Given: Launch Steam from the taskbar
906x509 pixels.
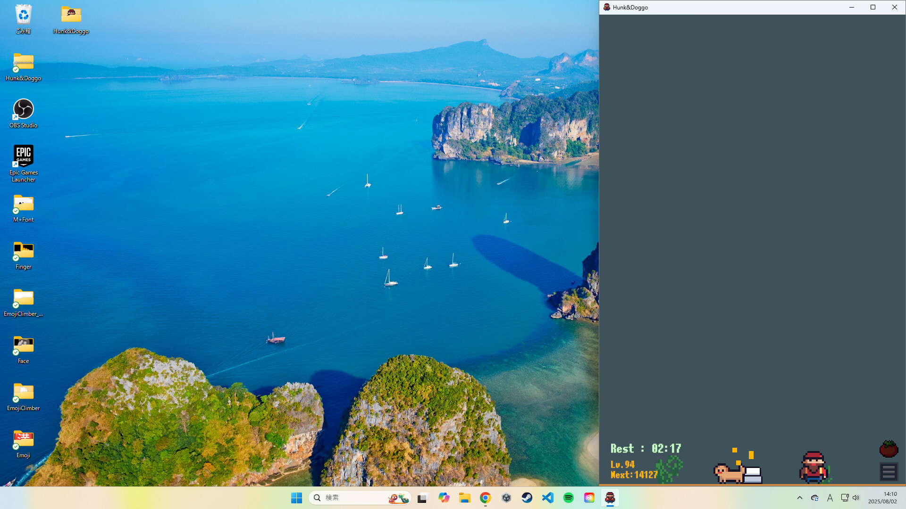Looking at the screenshot, I should [527, 497].
